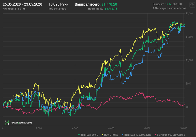Screen dimensions: 196x137
Task: Click the $2,000 y-axis label
Action: pos(189,13)
